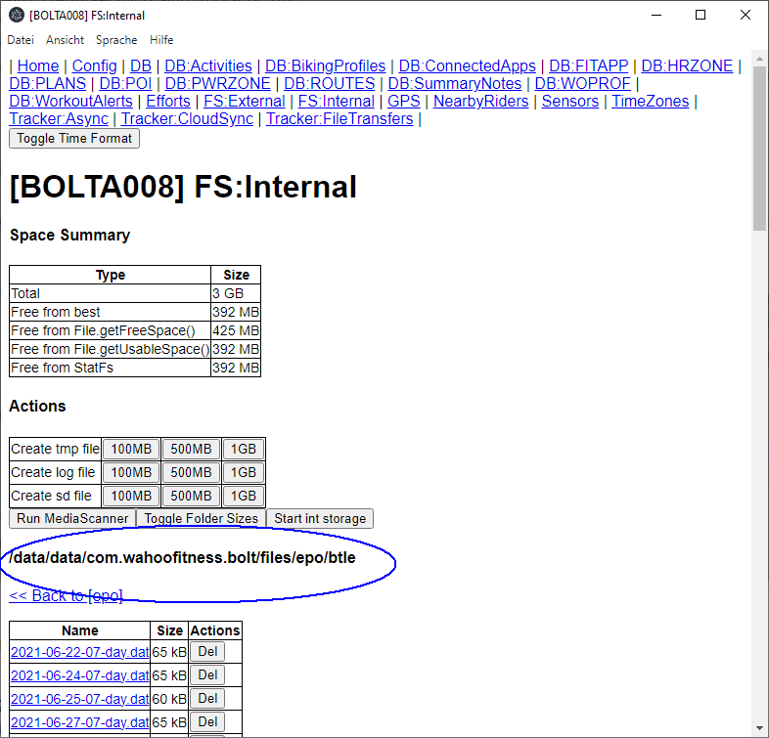The width and height of the screenshot is (769, 738).
Task: Open the Tracker:CloudSync link
Action: pyautogui.click(x=187, y=118)
